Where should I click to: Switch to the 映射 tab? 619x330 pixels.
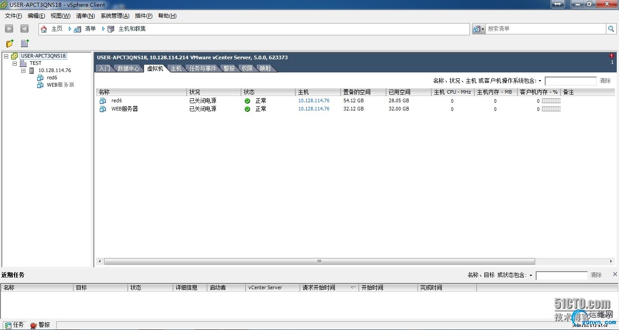point(266,69)
